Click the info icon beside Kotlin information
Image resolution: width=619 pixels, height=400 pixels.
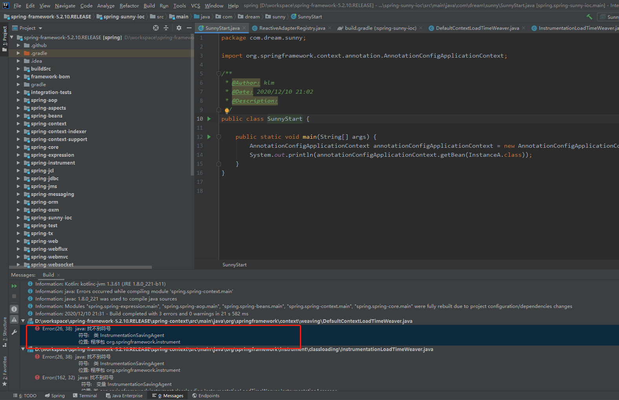30,284
